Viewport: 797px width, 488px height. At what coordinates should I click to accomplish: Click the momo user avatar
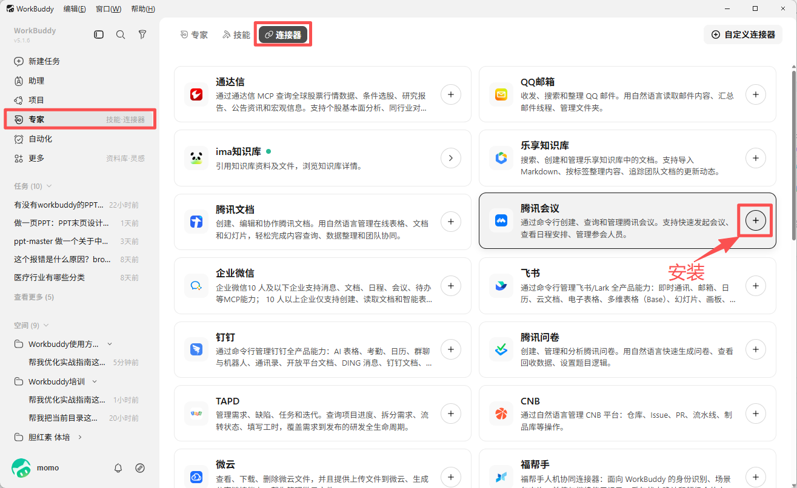point(21,467)
